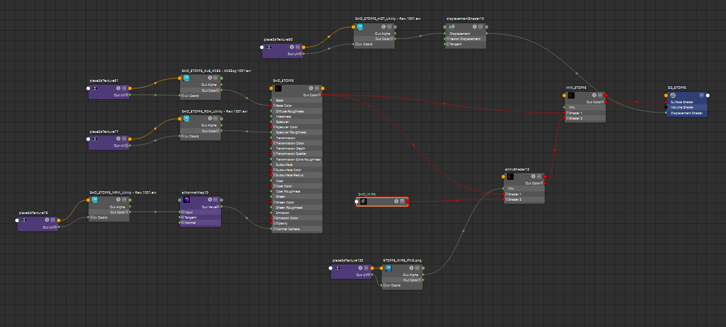Click the SG_STOFFE shading group icon
Screen dimensions: 726x327
673,95
